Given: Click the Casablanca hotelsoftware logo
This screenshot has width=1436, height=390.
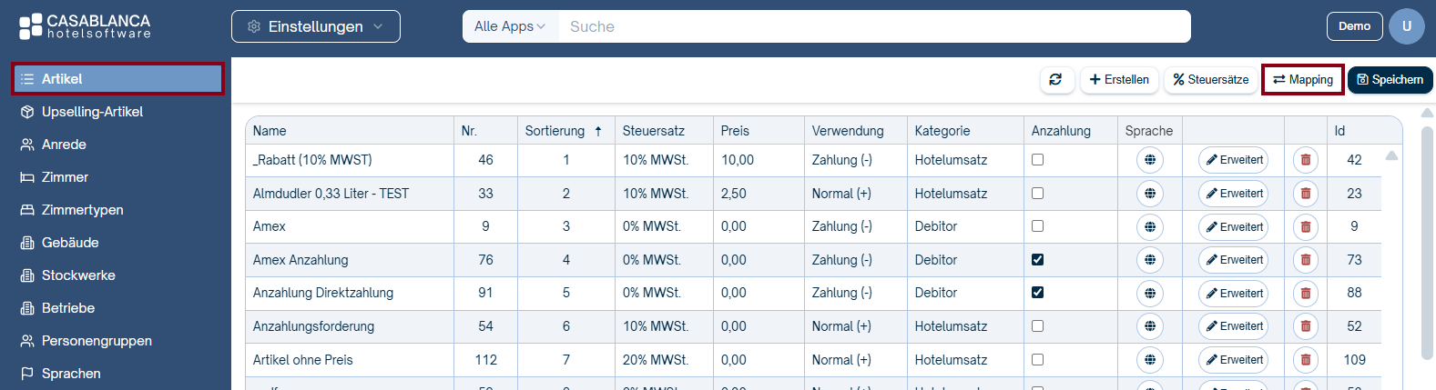Looking at the screenshot, I should pyautogui.click(x=86, y=26).
